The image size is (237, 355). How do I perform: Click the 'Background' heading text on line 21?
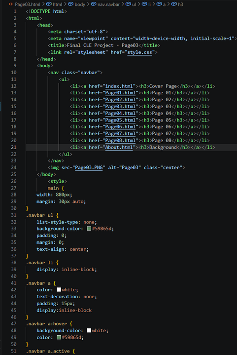(x=163, y=148)
